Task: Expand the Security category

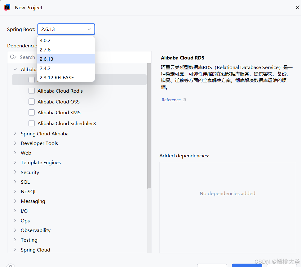Action: (15, 172)
